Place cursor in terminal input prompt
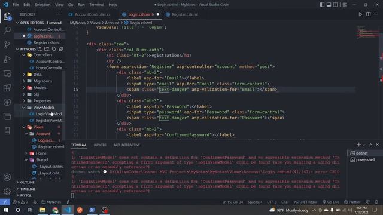Screen dimensions: 383x215 [x=72, y=195]
